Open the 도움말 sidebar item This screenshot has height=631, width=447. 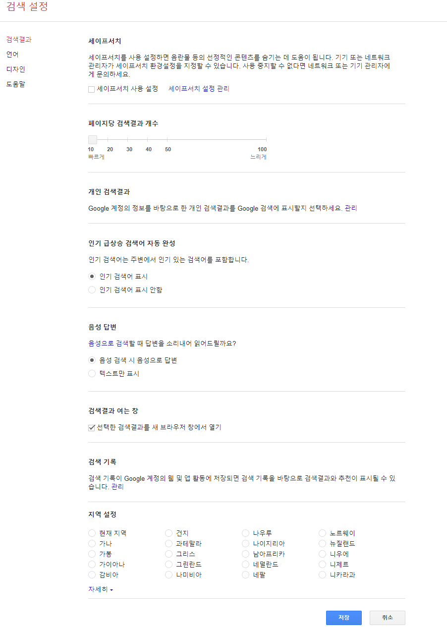pos(15,84)
